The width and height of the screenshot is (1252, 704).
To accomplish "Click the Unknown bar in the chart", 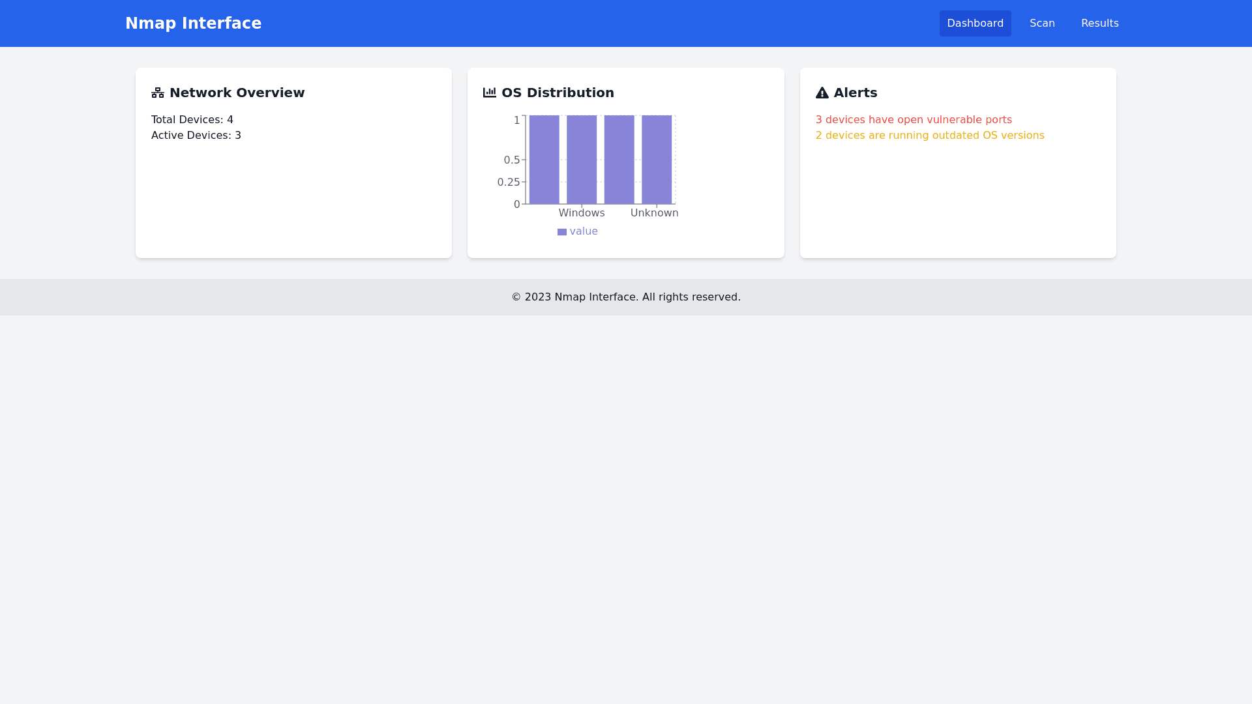I will coord(656,160).
